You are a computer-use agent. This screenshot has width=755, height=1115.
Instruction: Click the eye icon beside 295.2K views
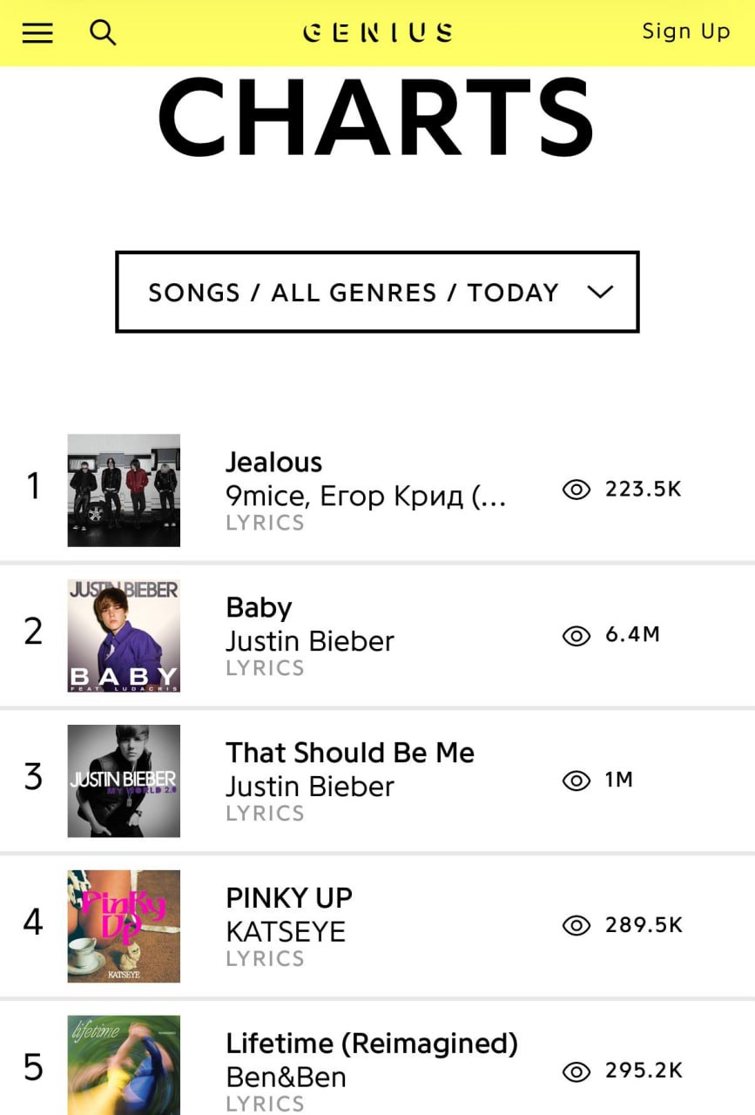[576, 1071]
